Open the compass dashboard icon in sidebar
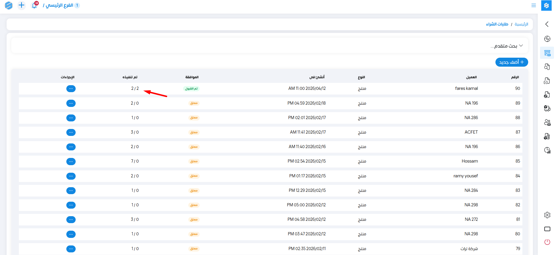The height and width of the screenshot is (255, 556). (547, 39)
